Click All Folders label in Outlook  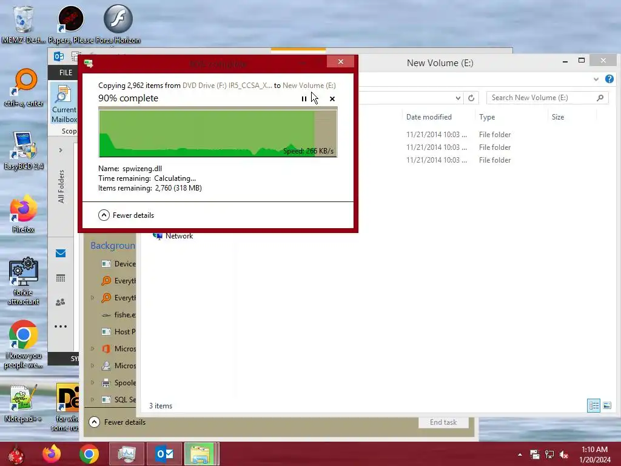(61, 186)
